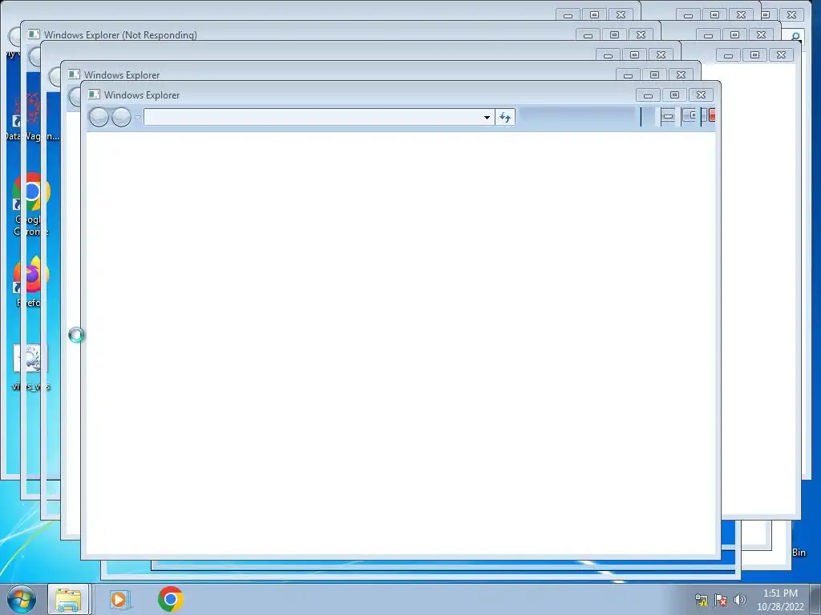Go forward in front Windows Explorer window
The image size is (821, 615).
pos(122,117)
